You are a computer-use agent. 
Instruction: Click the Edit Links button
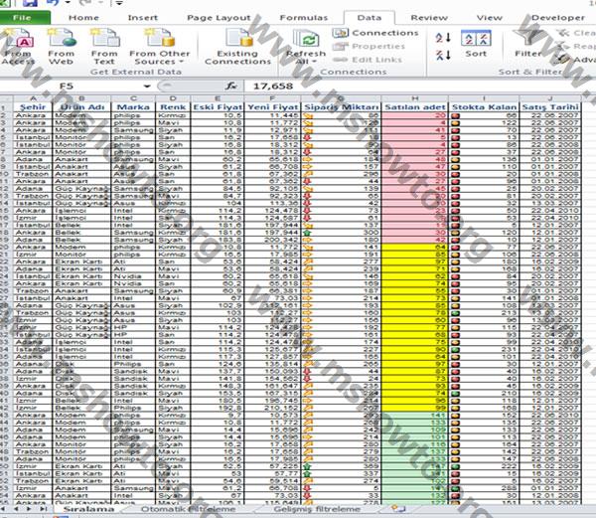pyautogui.click(x=368, y=60)
